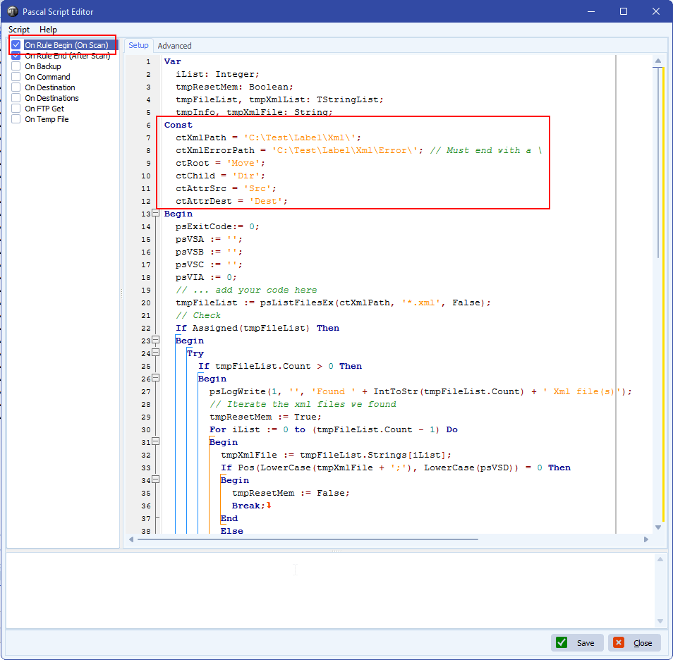Click the green checkmark icon on Save
Image resolution: width=673 pixels, height=660 pixels.
click(x=562, y=642)
